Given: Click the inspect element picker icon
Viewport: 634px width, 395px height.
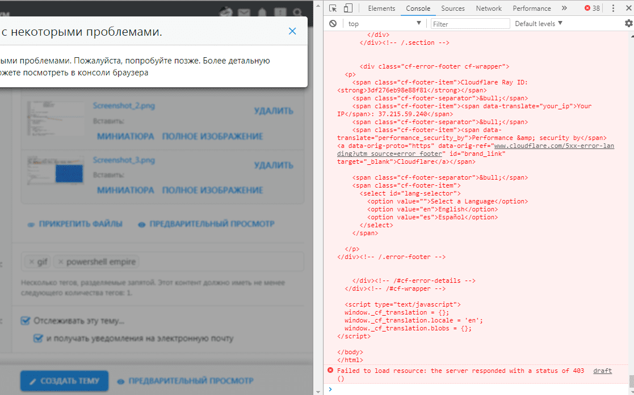Looking at the screenshot, I should (333, 8).
